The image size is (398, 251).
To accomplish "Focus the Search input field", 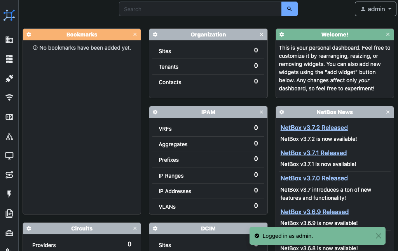I will coord(200,9).
